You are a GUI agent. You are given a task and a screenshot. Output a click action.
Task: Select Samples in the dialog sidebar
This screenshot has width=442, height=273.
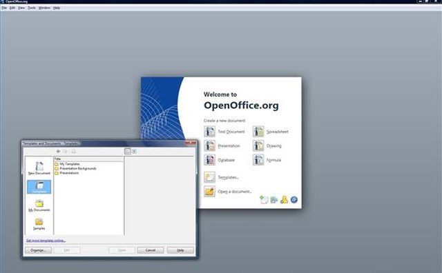coord(39,224)
